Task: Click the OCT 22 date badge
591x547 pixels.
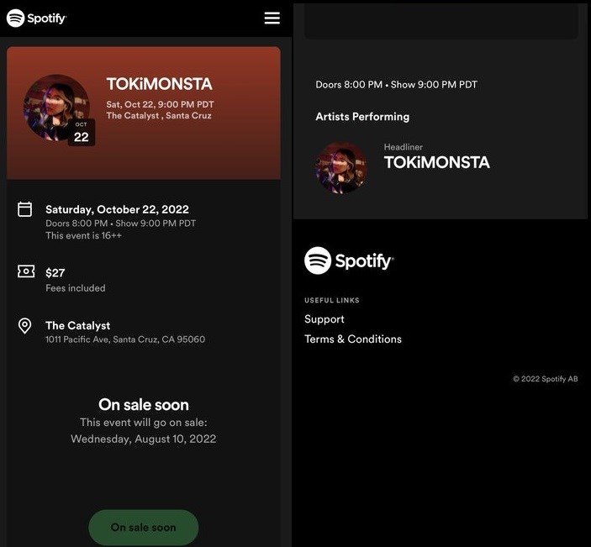Action: (81, 133)
